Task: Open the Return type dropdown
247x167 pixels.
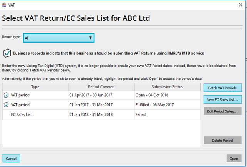Action: coord(58,38)
